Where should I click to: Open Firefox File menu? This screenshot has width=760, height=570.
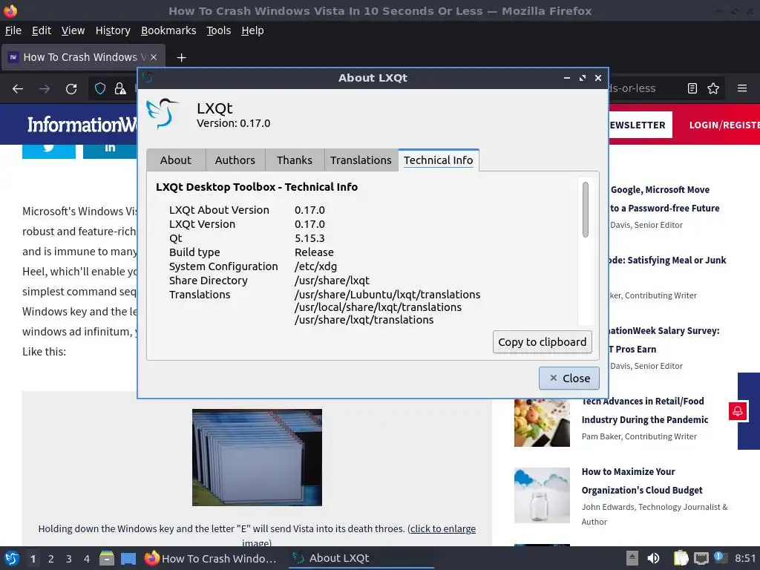pos(13,30)
